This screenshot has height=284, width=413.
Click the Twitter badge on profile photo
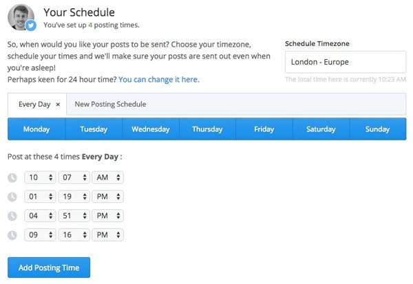click(x=31, y=25)
